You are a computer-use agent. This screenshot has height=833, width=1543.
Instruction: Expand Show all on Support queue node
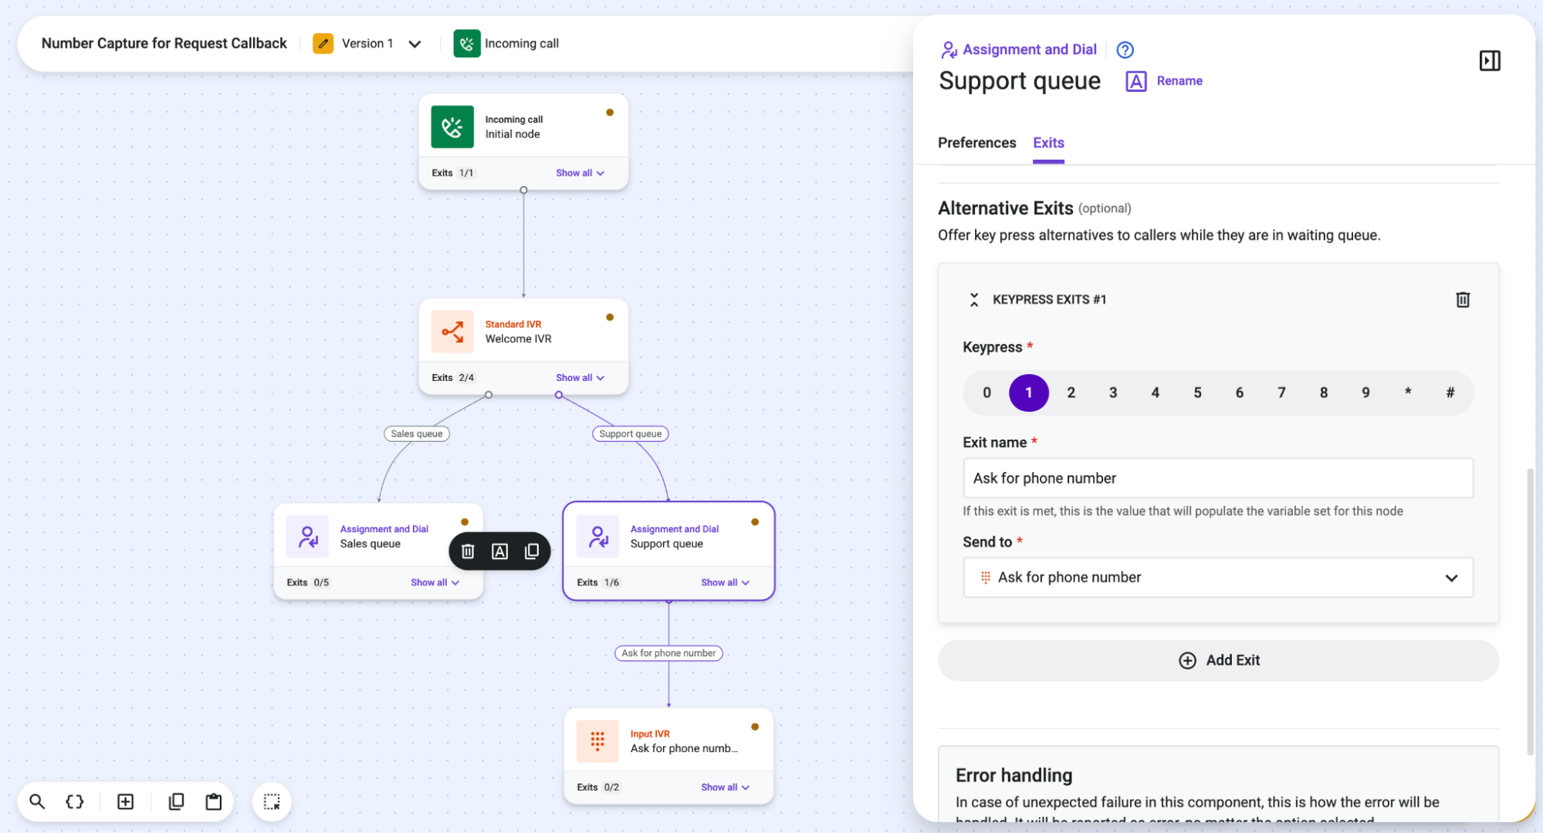pos(725,582)
